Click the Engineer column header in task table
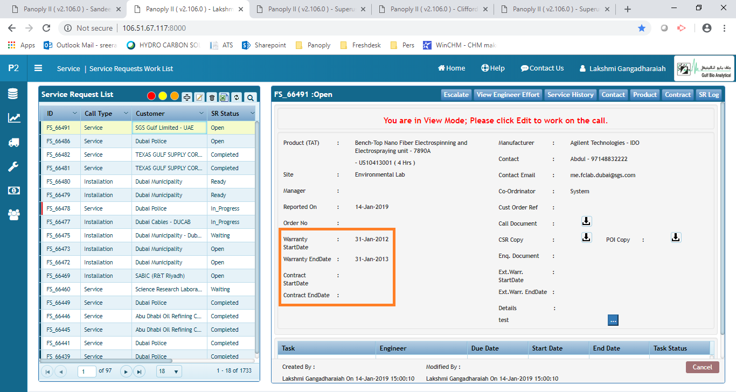 tap(420, 348)
